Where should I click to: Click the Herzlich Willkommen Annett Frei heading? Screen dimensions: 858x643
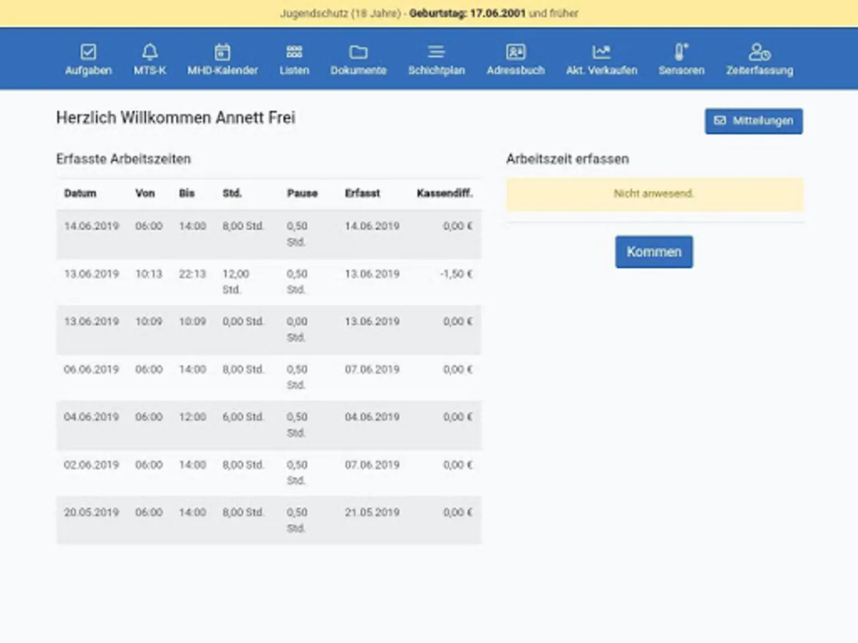(176, 118)
